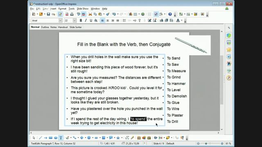Click the Save document icon
The image size is (262, 147).
click(48, 14)
